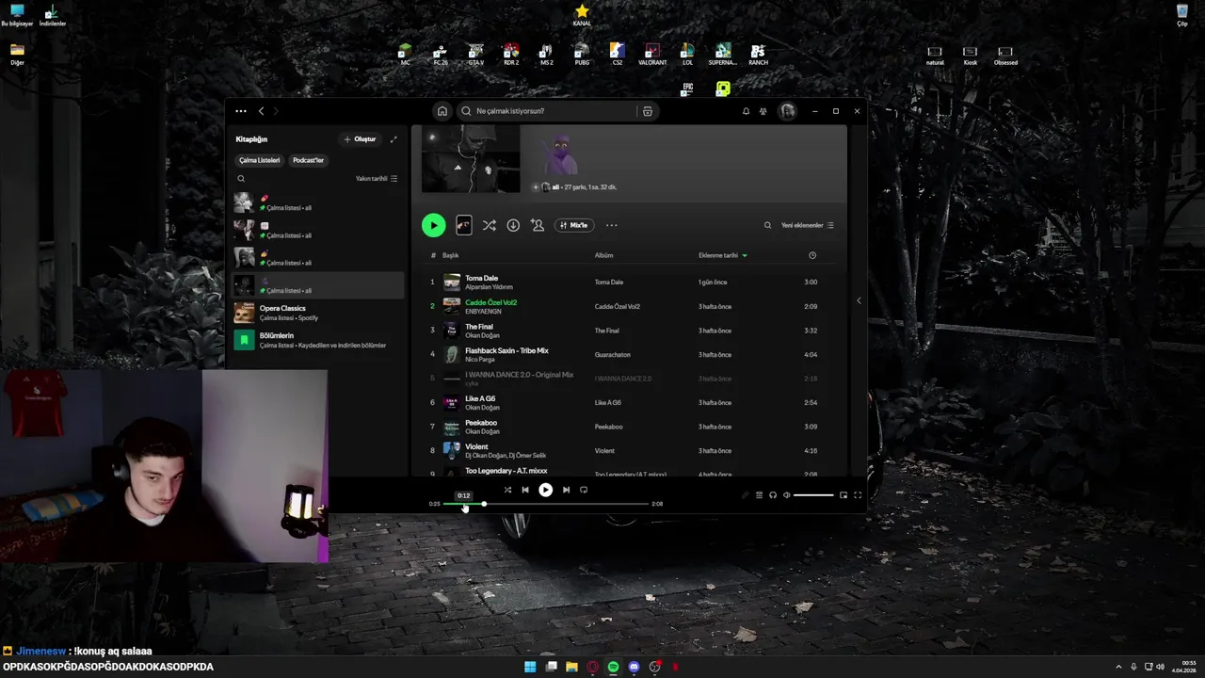Open the Bölümlerin playlist

coord(318,340)
